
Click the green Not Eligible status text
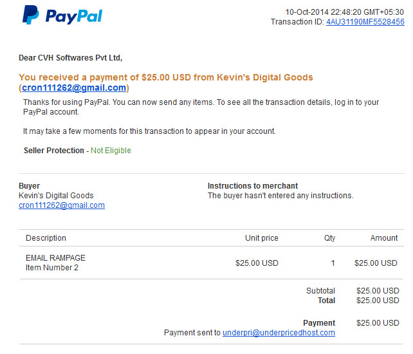pyautogui.click(x=111, y=151)
